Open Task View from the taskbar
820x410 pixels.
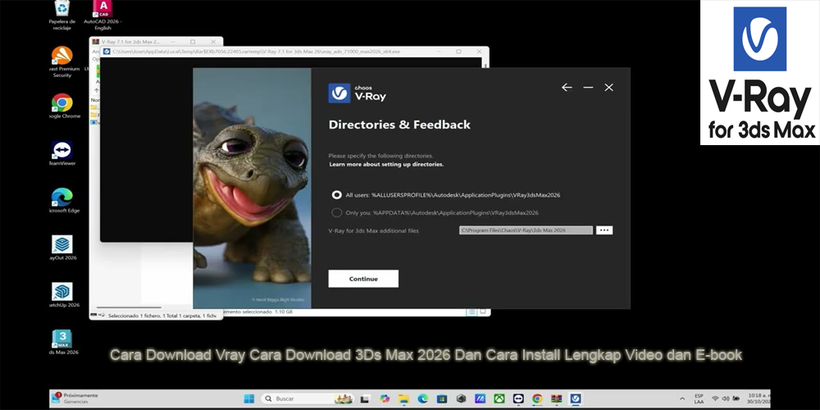(x=366, y=399)
